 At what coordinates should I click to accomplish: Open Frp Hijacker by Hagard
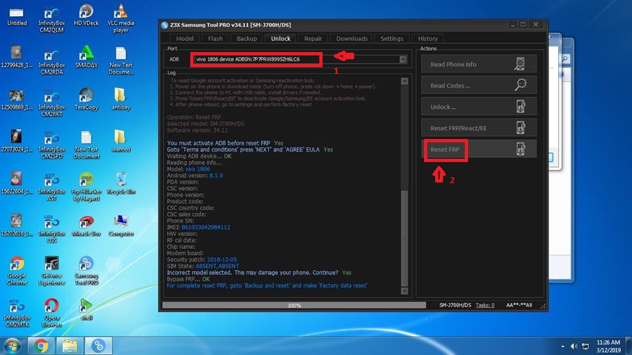point(86,188)
